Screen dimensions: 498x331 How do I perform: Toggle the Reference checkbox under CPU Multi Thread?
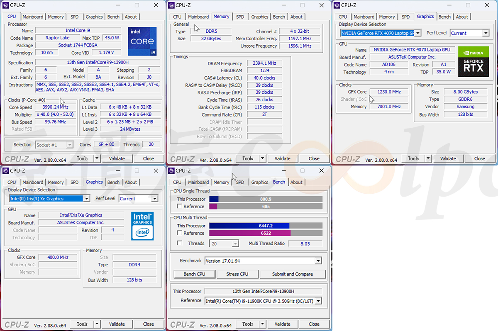(x=180, y=233)
